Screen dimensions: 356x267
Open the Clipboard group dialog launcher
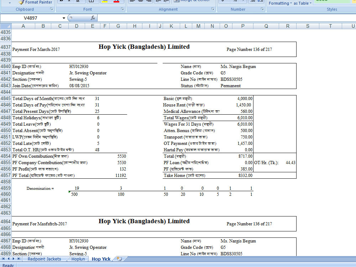click(x=52, y=9)
